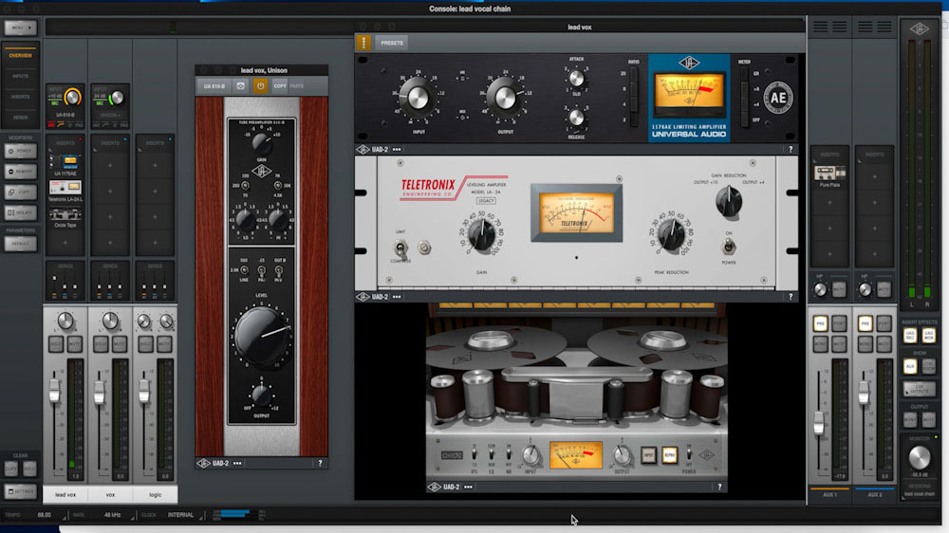
Task: Open the Teletronix LA-2A insert plugin
Action: click(x=65, y=188)
